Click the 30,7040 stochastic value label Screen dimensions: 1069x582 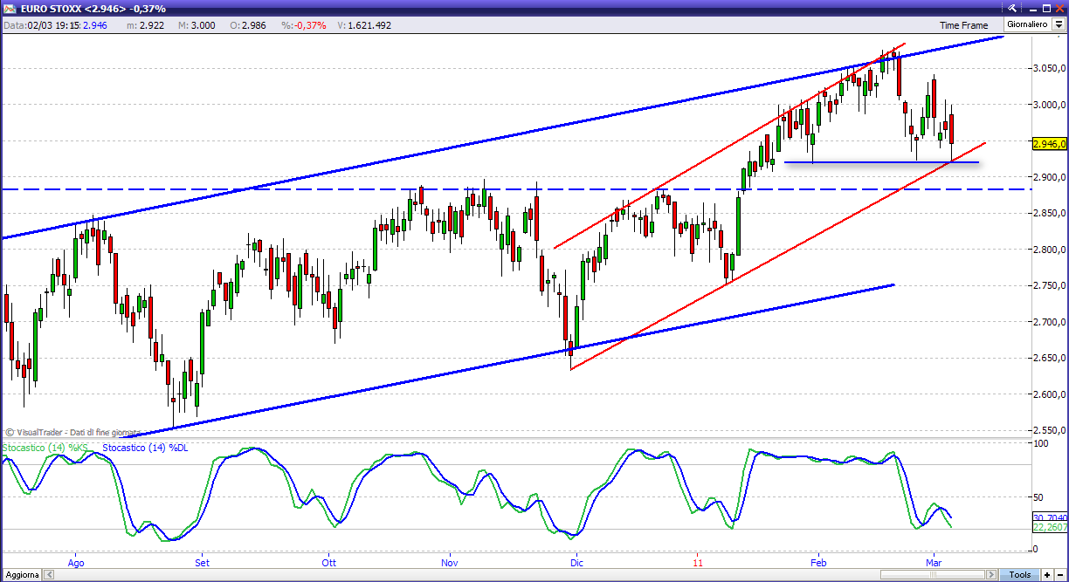[x=1050, y=517]
